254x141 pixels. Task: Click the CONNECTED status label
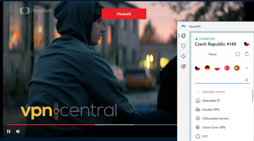coord(207,39)
